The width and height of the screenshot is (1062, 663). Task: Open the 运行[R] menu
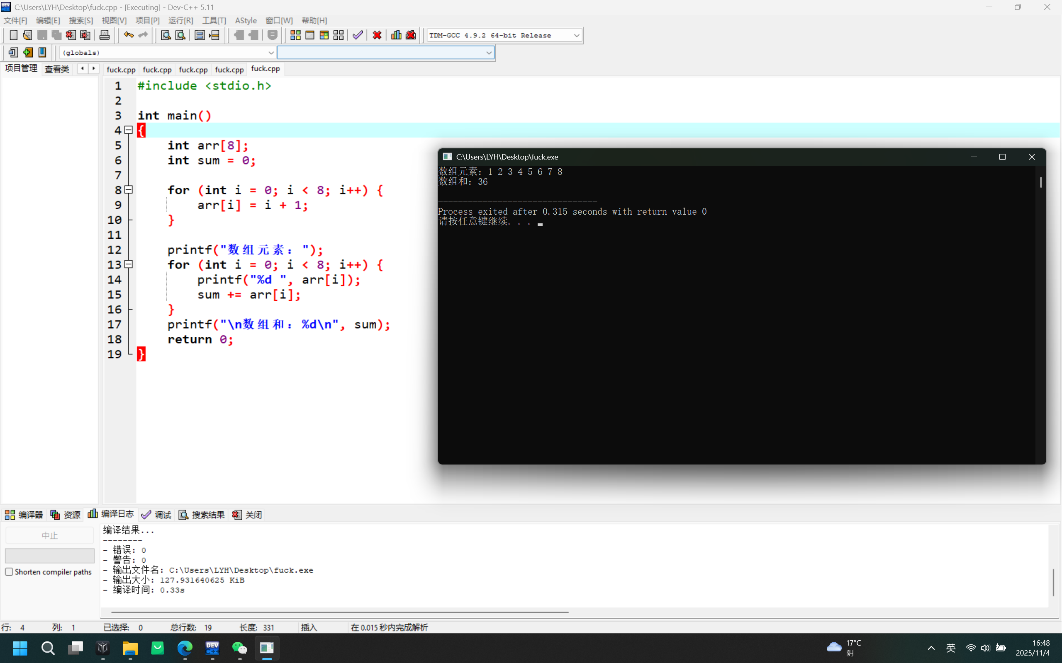180,20
